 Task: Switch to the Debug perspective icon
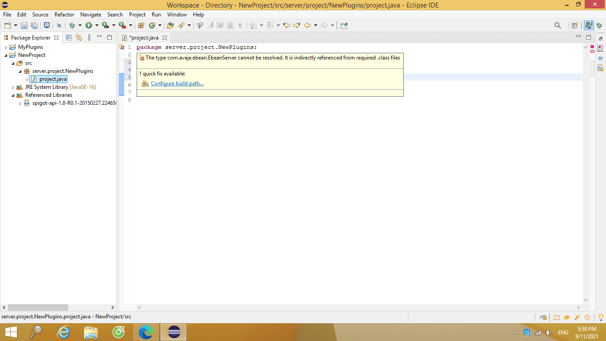[x=599, y=25]
